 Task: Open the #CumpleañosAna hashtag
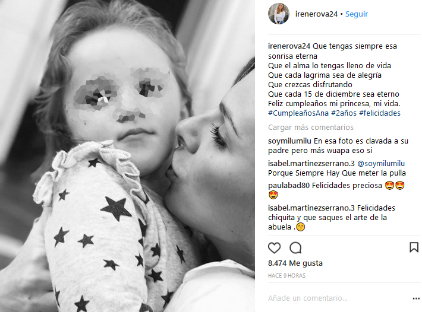298,113
